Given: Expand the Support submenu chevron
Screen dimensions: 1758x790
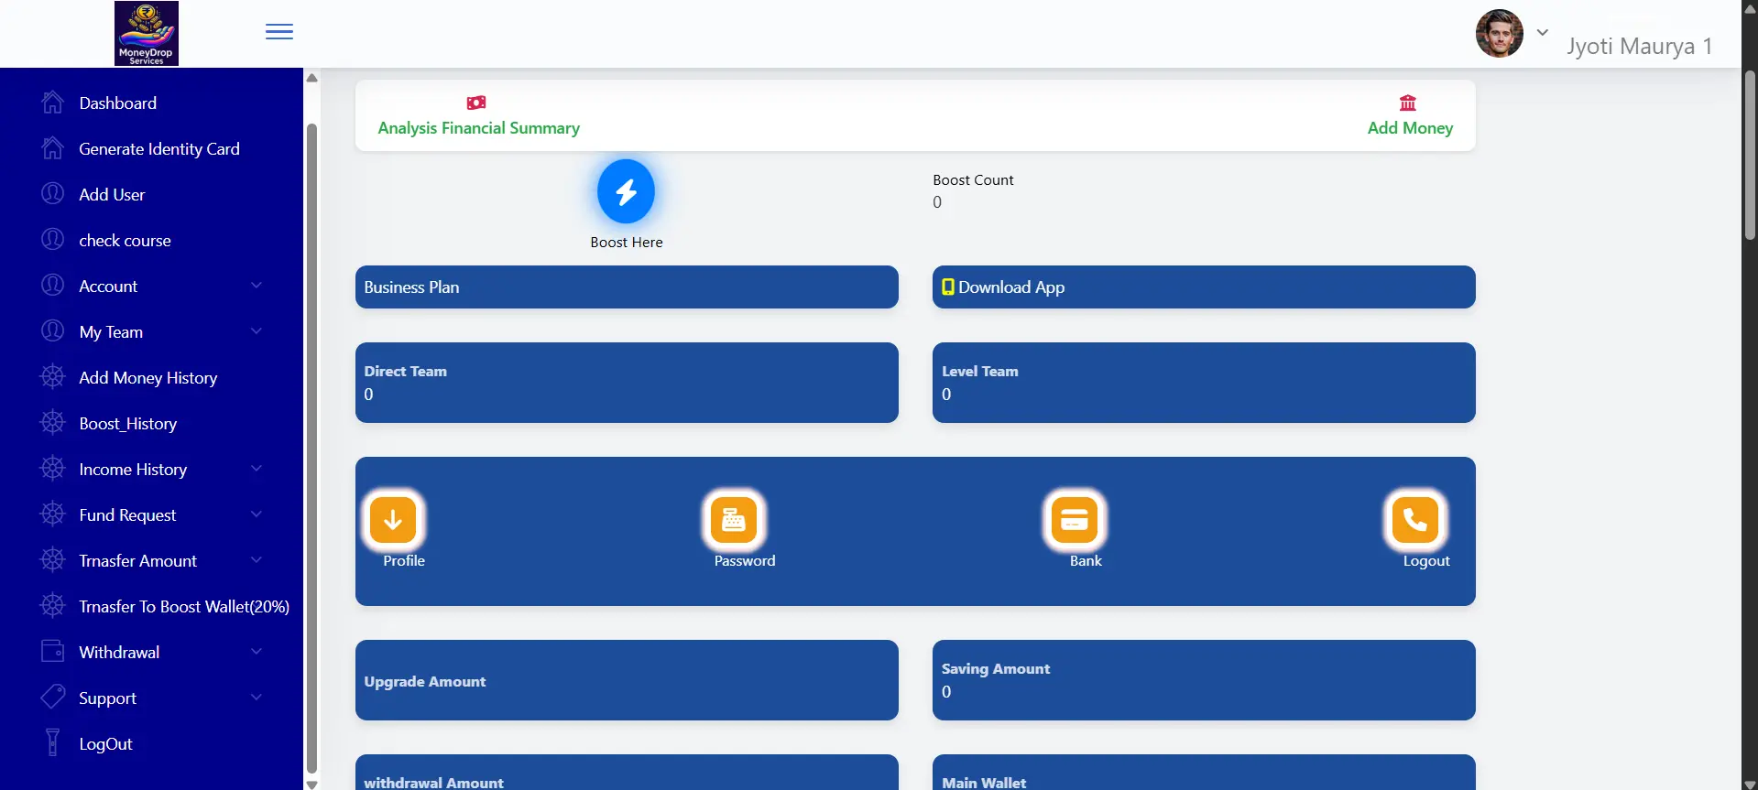Looking at the screenshot, I should 257,698.
